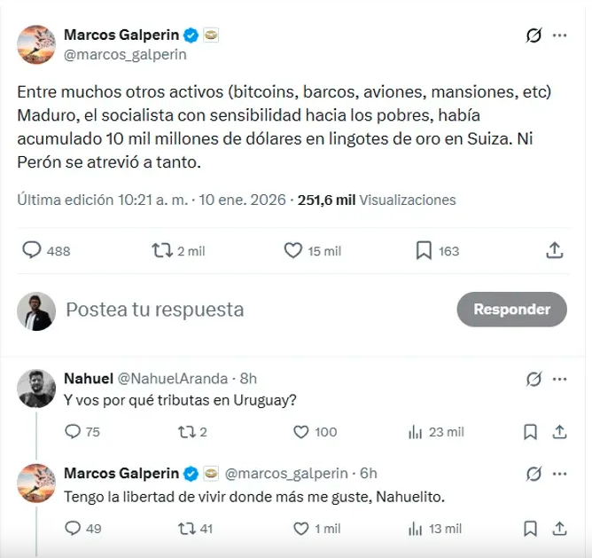Open the @marcos_galperin handle link

125,54
